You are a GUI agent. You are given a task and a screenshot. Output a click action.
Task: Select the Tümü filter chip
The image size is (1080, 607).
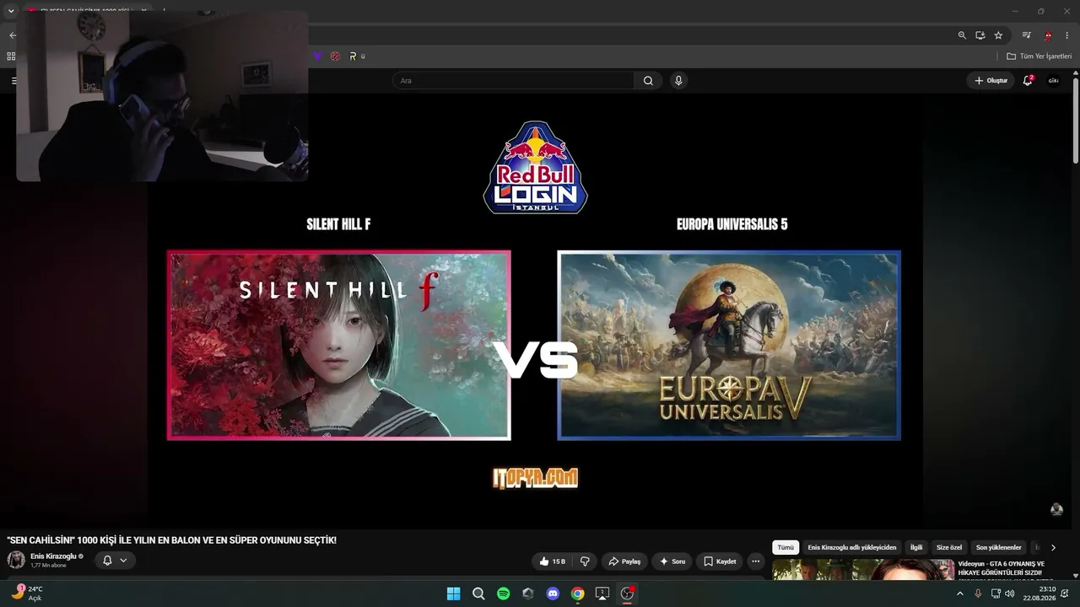click(x=786, y=548)
